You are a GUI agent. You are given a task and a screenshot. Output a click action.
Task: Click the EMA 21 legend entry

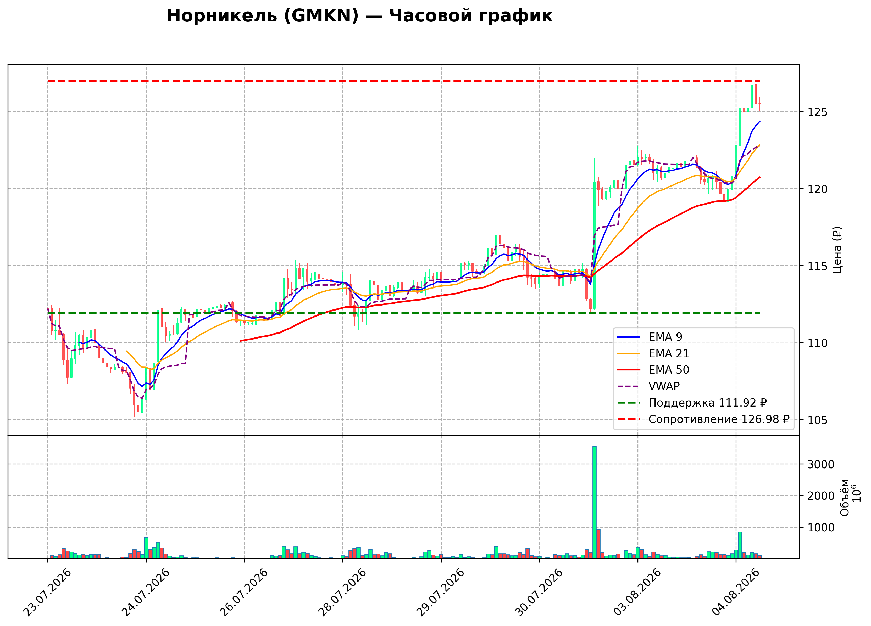pos(653,353)
